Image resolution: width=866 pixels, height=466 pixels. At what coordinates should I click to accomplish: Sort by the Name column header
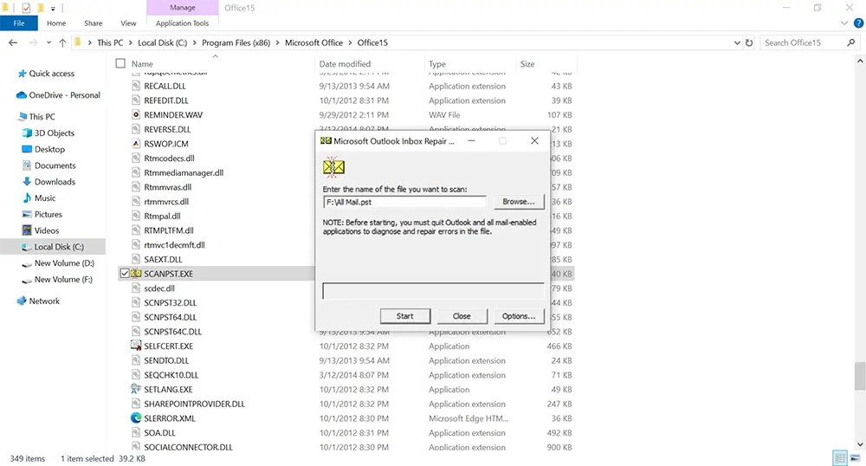click(x=142, y=63)
